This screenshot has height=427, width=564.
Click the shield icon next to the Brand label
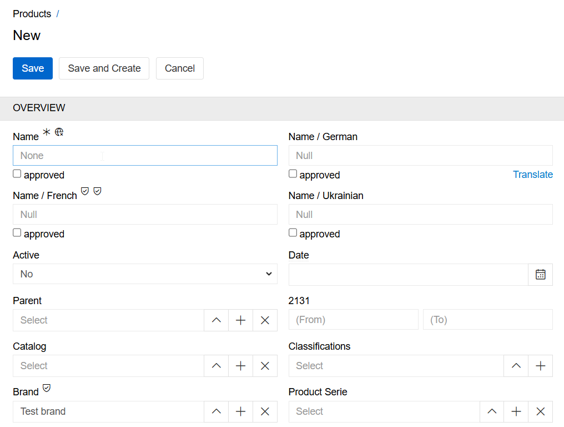point(47,388)
